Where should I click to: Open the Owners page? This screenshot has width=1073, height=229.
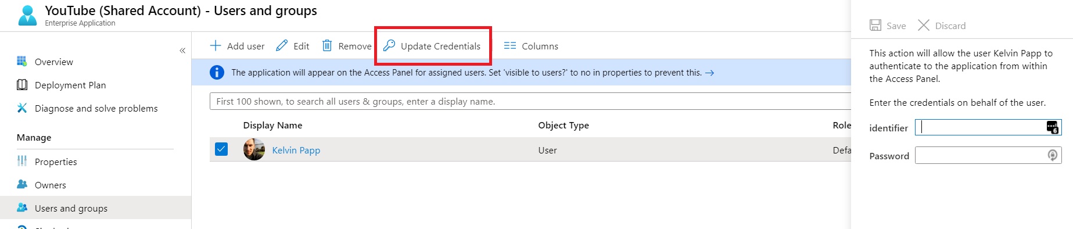coord(51,185)
